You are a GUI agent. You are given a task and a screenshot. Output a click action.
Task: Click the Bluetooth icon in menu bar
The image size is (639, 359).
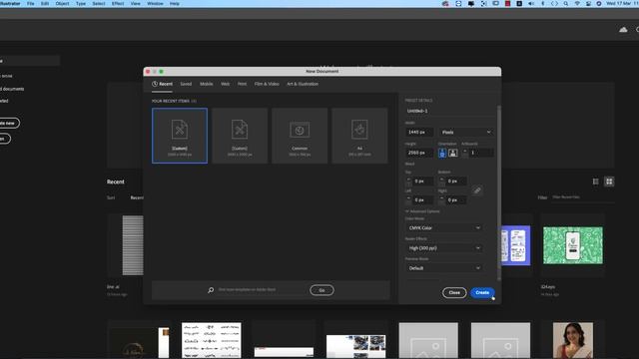click(x=543, y=4)
